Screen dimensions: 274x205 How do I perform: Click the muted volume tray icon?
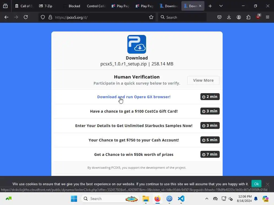point(231,199)
